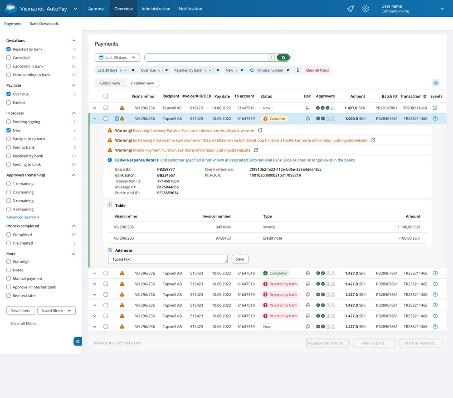
Task: Open events history for the Completed row
Action: pyautogui.click(x=435, y=273)
